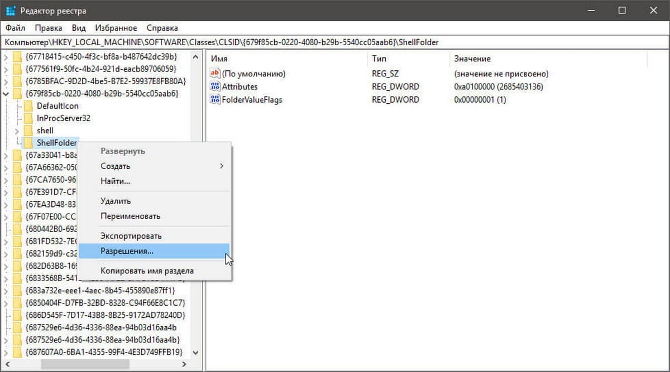Click folder icon of {687529e6-4d36-4336-88ea-94b03d16aa4b
670x372 pixels.
[x=17, y=327]
